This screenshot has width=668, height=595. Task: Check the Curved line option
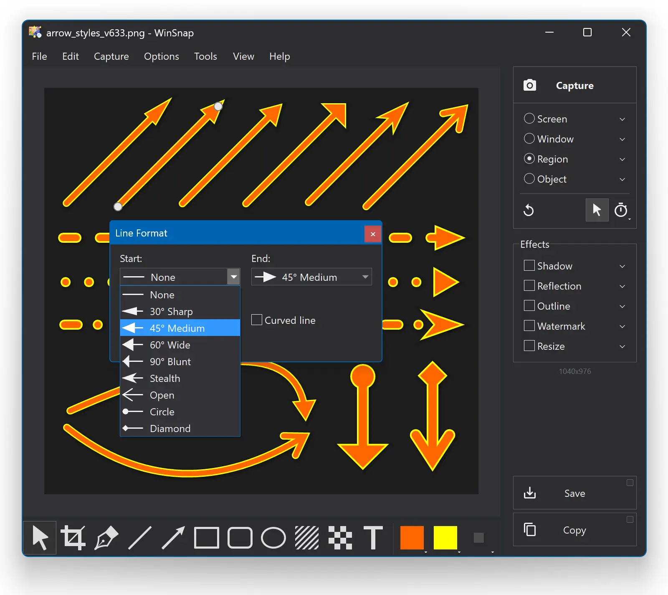[x=257, y=320]
